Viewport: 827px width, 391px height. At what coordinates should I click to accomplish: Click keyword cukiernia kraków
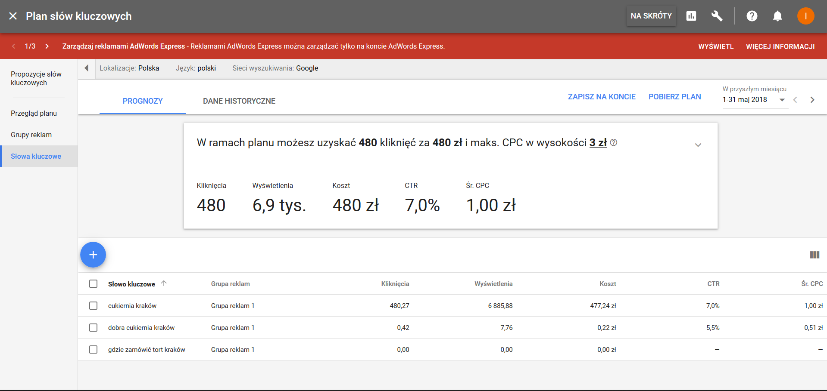(132, 306)
